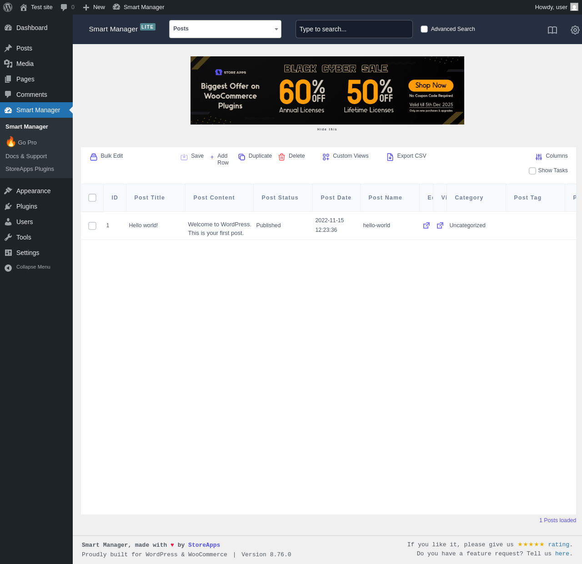Click New in the admin bar
Viewport: 582px width, 564px height.
(94, 7)
